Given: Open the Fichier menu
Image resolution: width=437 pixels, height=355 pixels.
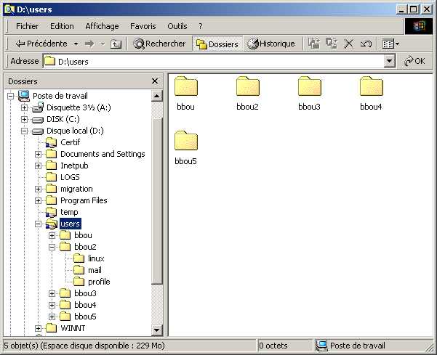Looking at the screenshot, I should click(28, 26).
